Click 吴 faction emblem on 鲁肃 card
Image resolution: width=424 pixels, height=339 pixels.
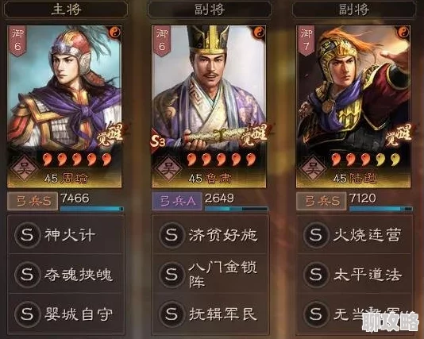pyautogui.click(x=169, y=168)
